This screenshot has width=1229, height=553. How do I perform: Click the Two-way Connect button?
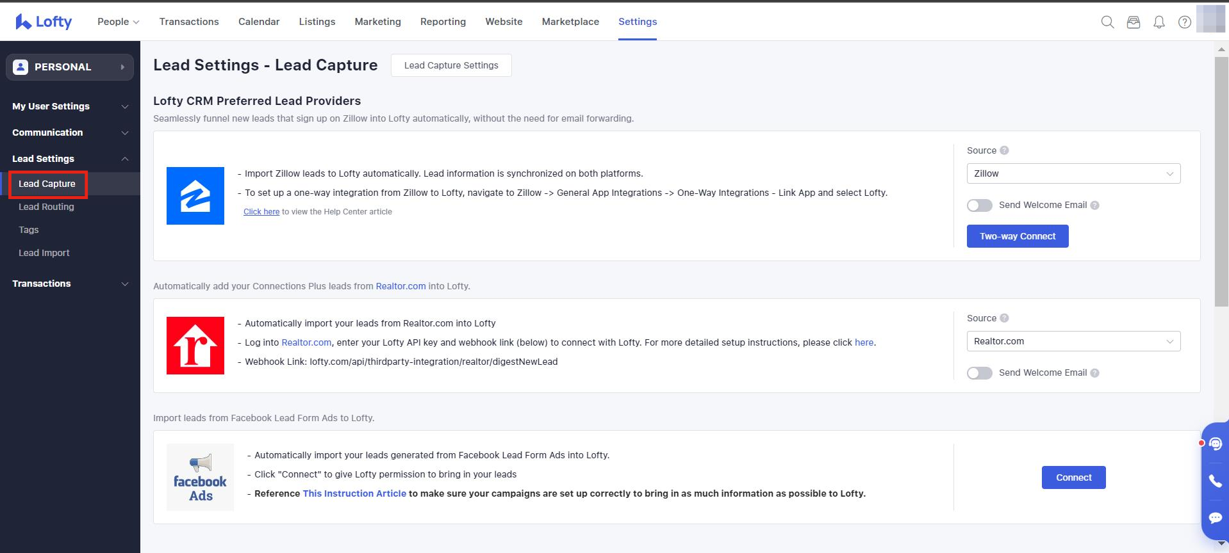tap(1018, 236)
